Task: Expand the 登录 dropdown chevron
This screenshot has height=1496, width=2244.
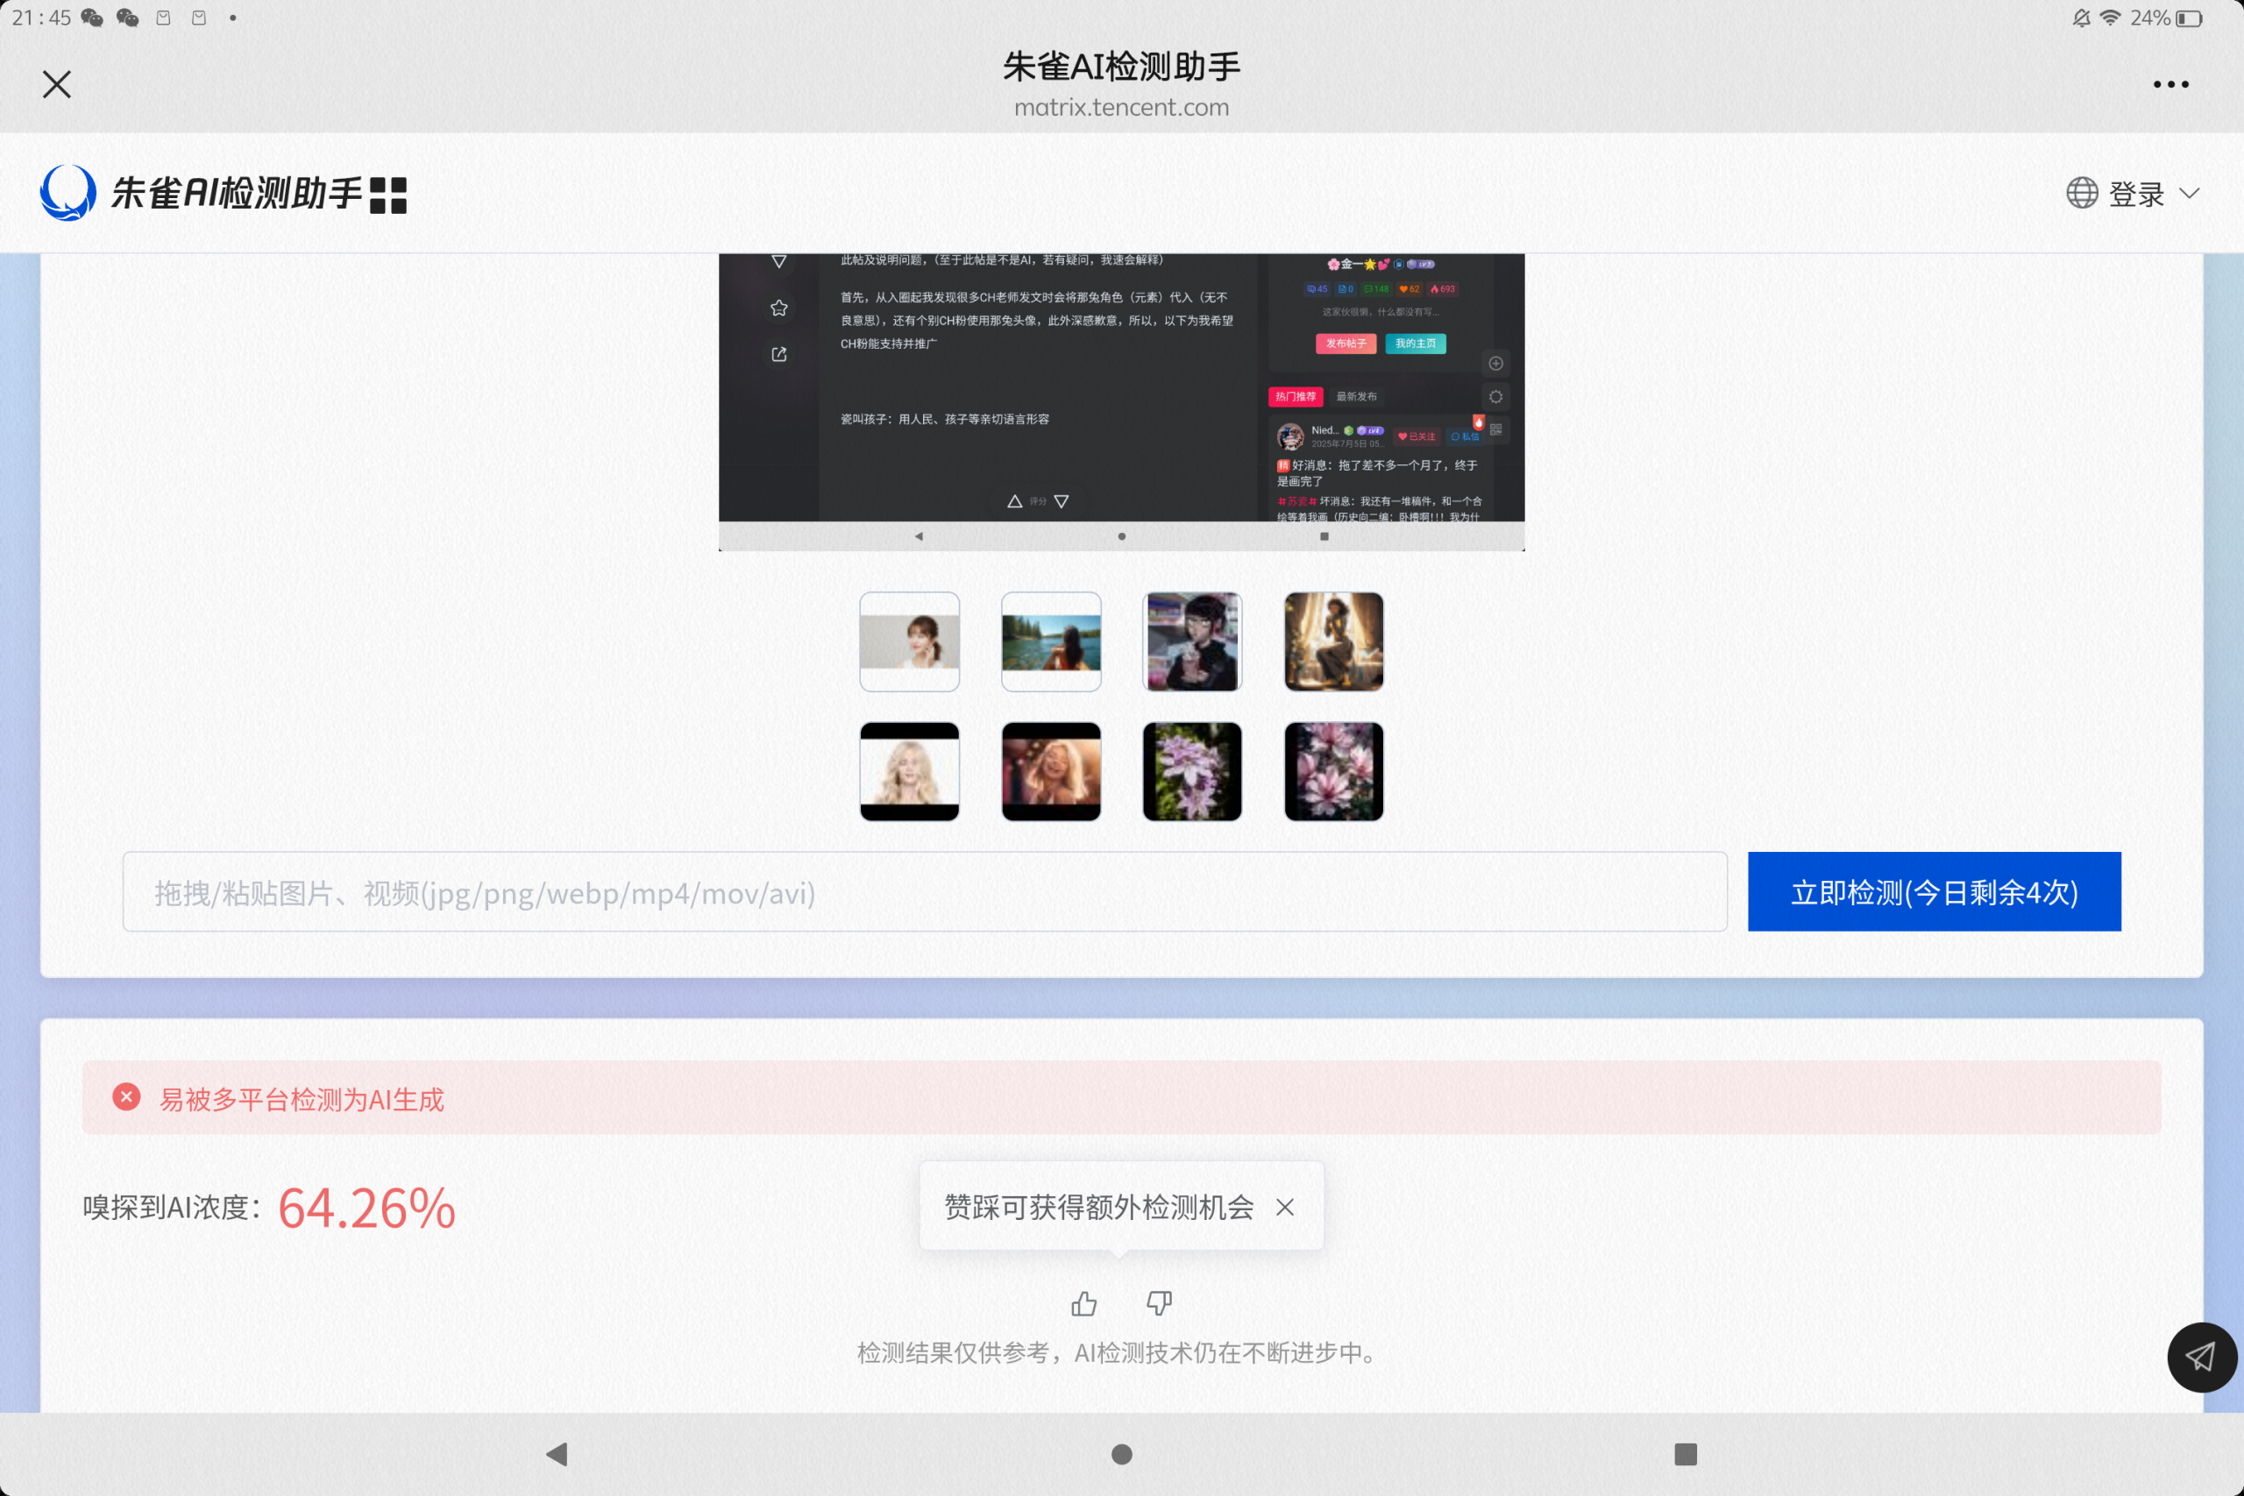Action: pos(2191,194)
